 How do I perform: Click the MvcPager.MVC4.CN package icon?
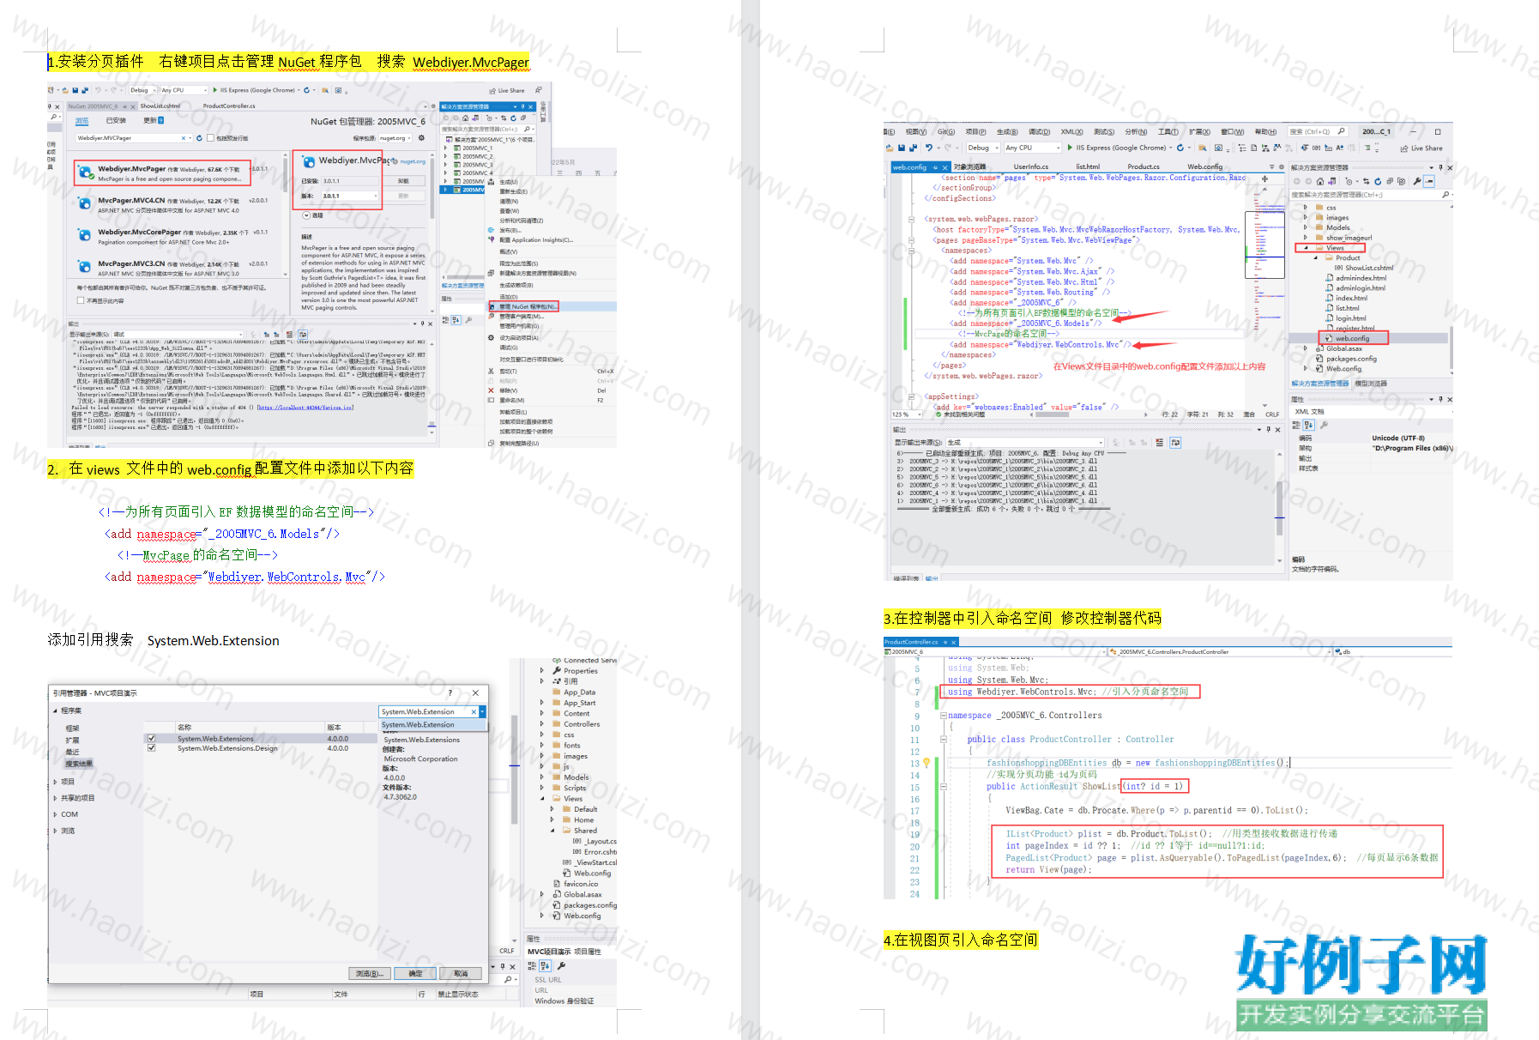coord(85,204)
